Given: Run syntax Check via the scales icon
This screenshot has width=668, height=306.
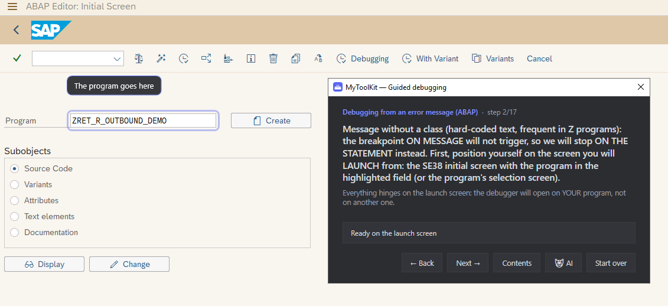Looking at the screenshot, I should pos(138,59).
